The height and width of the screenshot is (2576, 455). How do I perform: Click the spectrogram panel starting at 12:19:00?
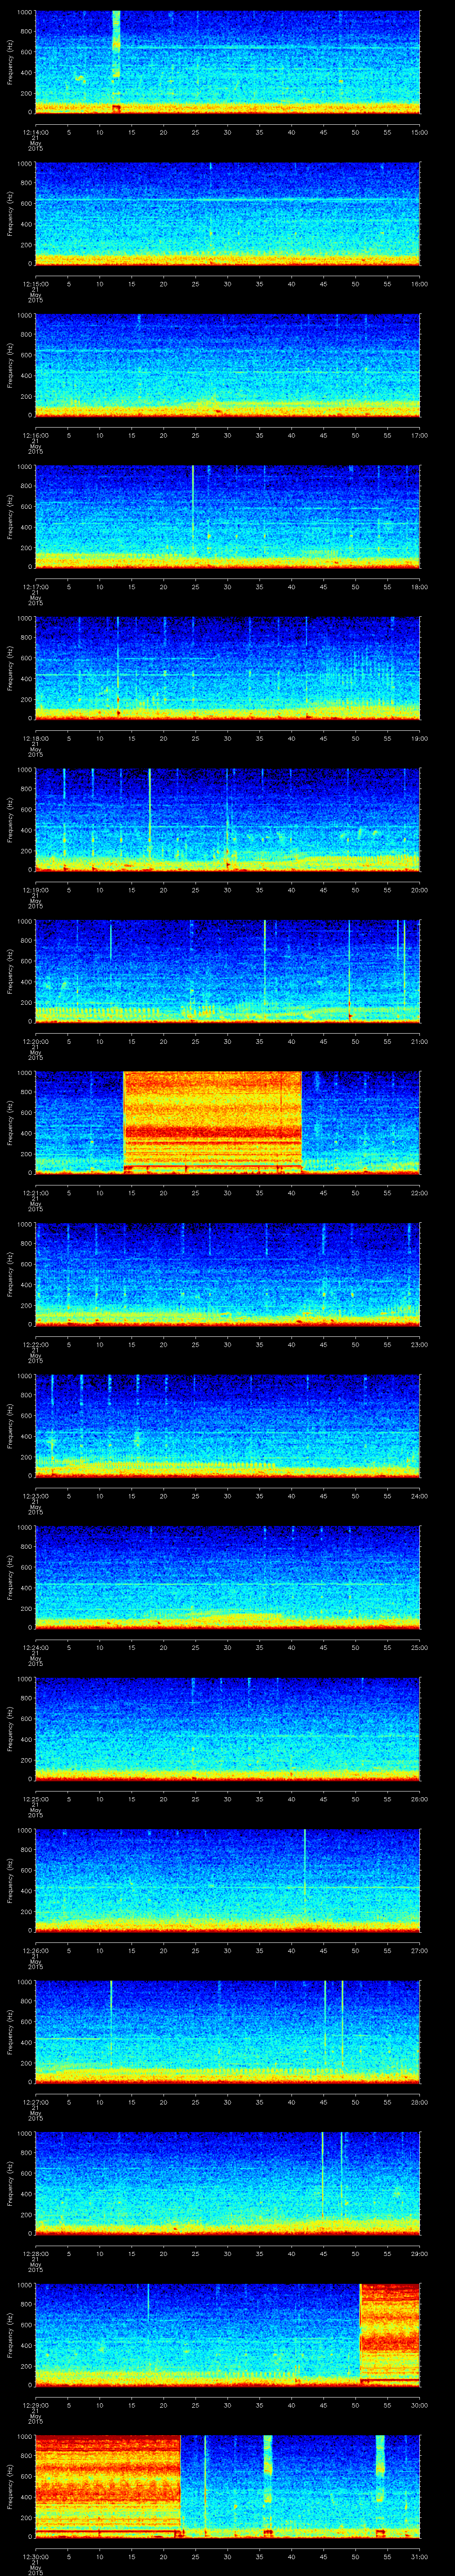(x=228, y=819)
